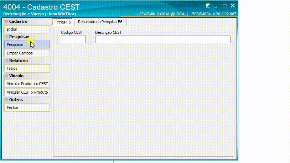Image resolution: width=290 pixels, height=163 pixels.
Task: Close the 4004 Cadastro CEST window
Action: click(x=233, y=6)
